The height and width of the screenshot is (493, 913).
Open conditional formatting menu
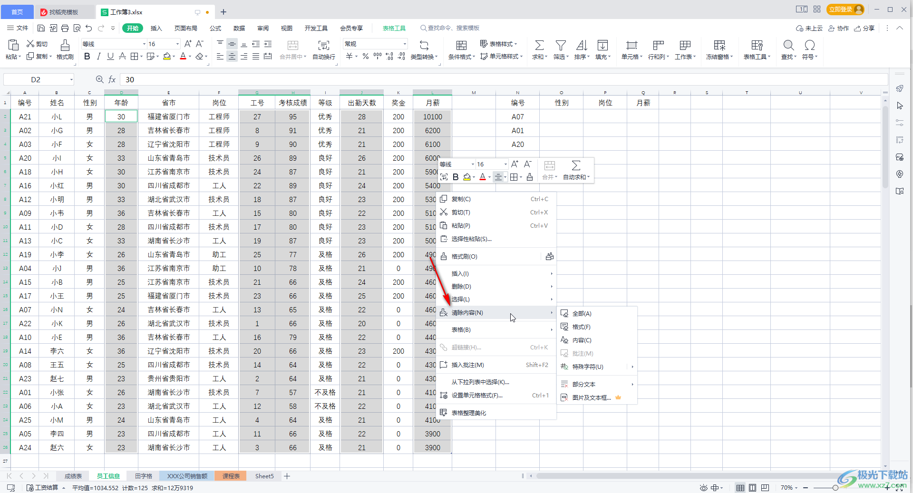tap(461, 49)
